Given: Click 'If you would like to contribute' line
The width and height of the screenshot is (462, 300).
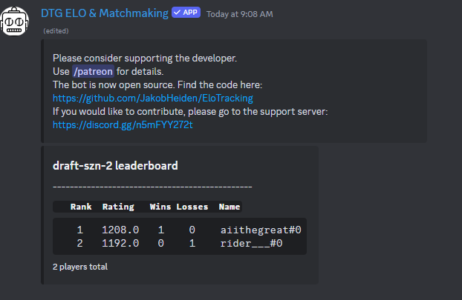Looking at the screenshot, I should point(190,112).
